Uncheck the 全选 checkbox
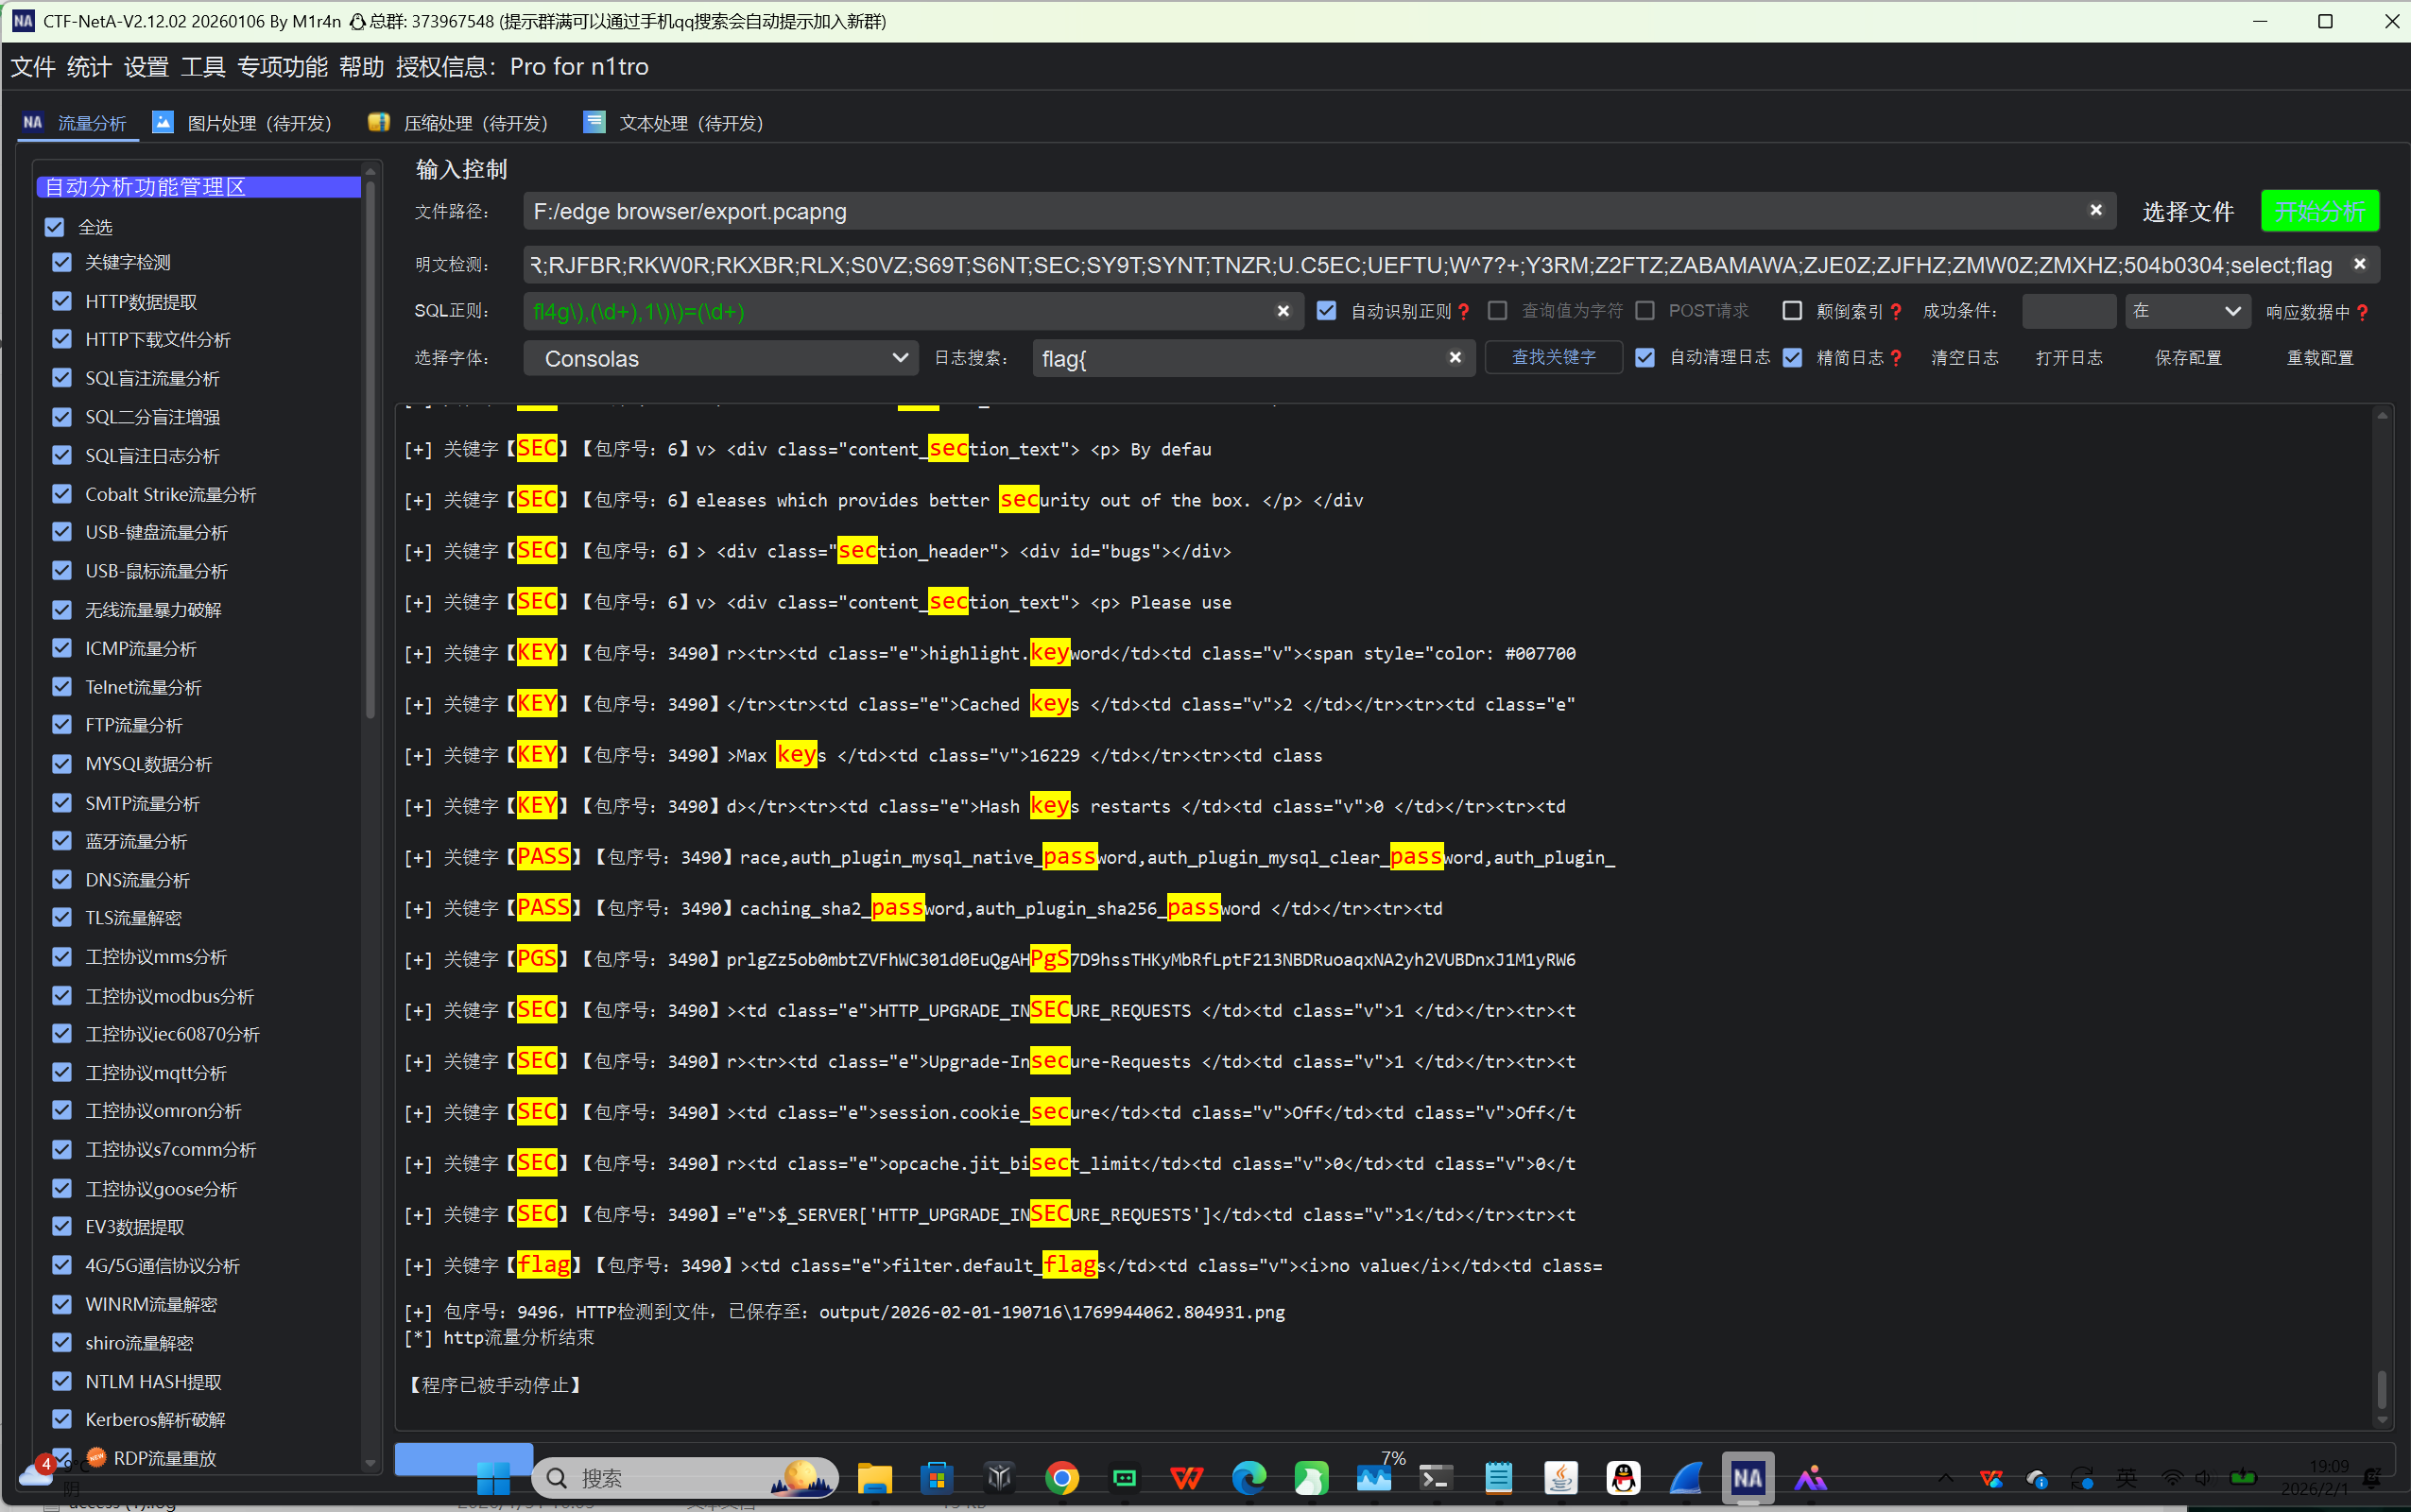This screenshot has width=2411, height=1512. click(x=55, y=227)
